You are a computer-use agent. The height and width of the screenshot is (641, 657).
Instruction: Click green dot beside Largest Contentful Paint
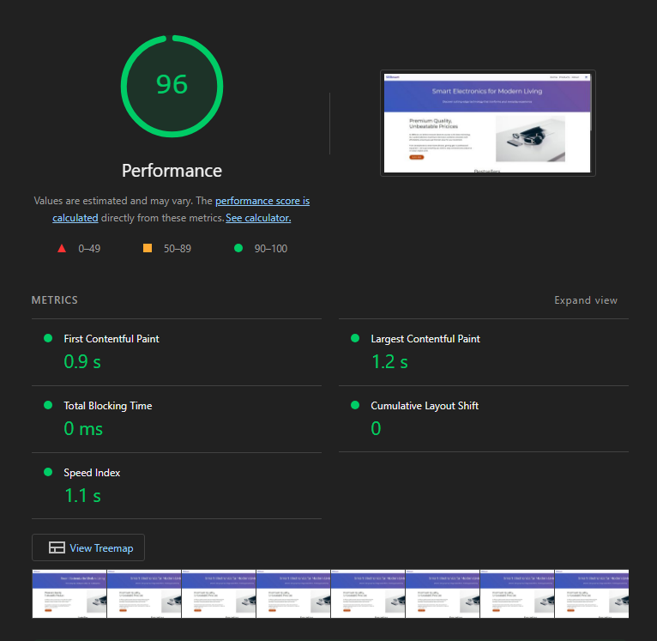[x=355, y=338]
